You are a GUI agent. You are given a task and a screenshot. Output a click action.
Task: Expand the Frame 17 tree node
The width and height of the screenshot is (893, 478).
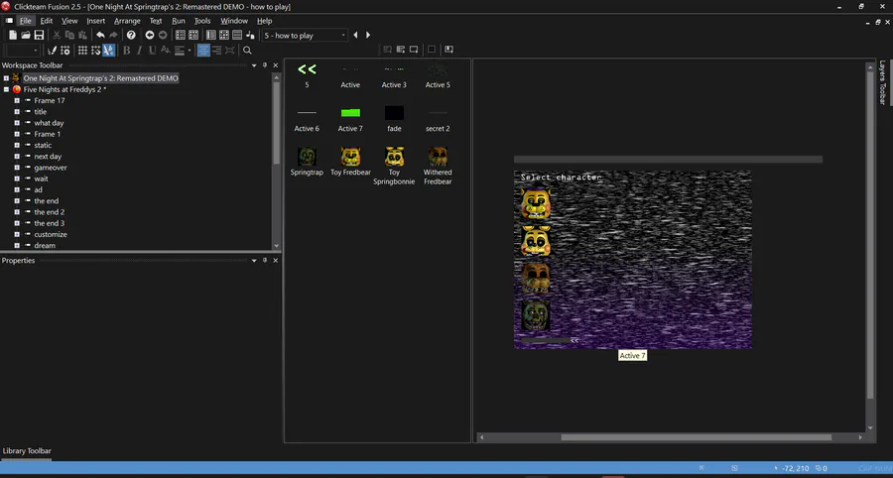pyautogui.click(x=17, y=101)
